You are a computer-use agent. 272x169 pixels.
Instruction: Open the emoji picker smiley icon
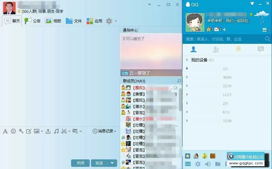coord(13,131)
